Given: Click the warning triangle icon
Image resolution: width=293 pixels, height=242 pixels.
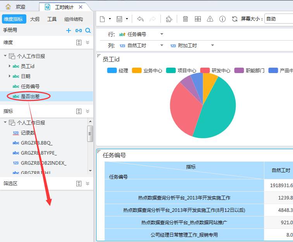Looking at the screenshot, I should (210, 19).
